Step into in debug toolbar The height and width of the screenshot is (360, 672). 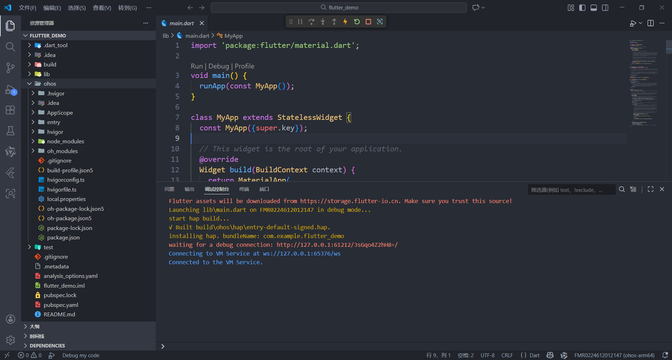tap(323, 22)
